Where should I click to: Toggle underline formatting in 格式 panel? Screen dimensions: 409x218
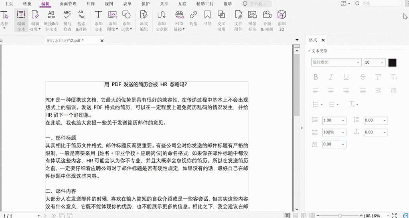click(346, 77)
